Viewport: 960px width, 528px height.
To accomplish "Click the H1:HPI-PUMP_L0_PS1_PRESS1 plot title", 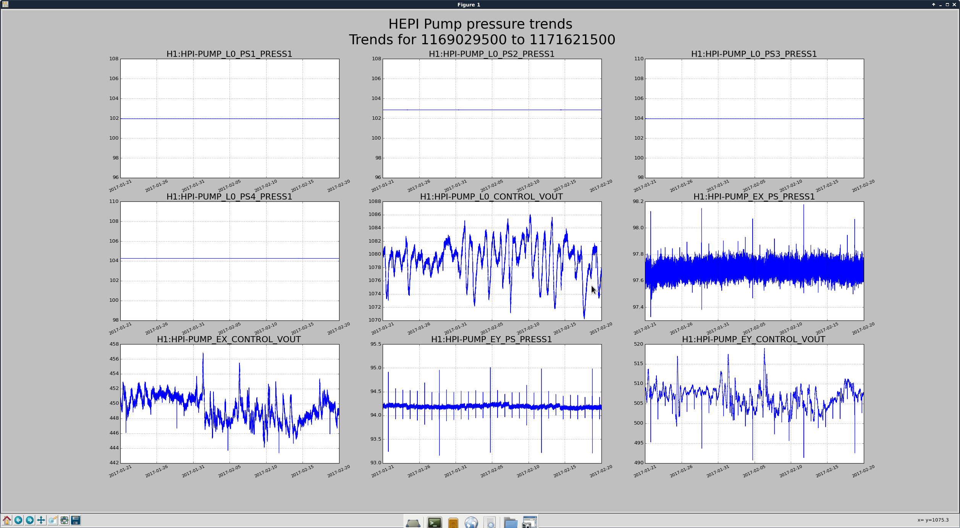I will click(x=229, y=54).
